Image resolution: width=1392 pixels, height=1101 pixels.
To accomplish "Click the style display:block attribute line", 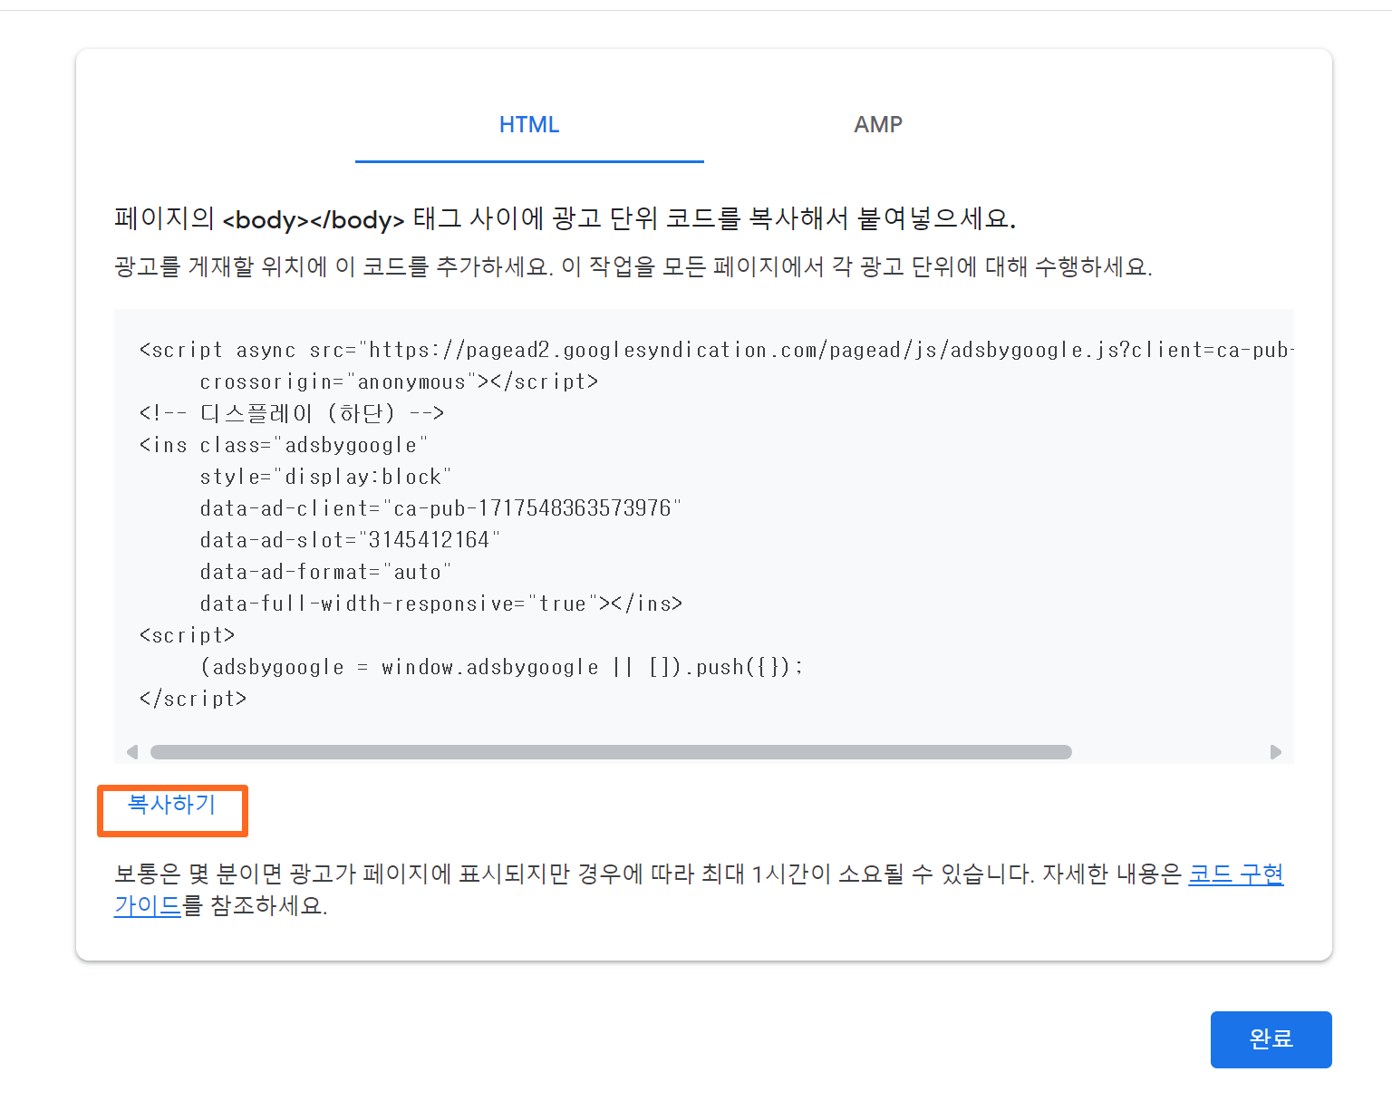I will tap(324, 476).
